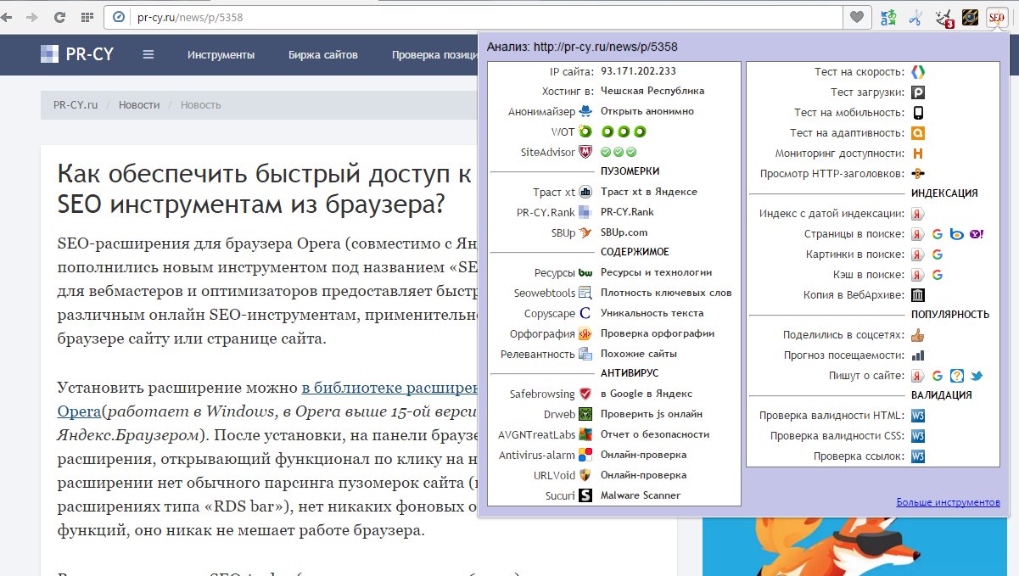Screen dimensions: 1019x576
Task: Click the Sucuri Malware Scanner icon
Action: [585, 495]
